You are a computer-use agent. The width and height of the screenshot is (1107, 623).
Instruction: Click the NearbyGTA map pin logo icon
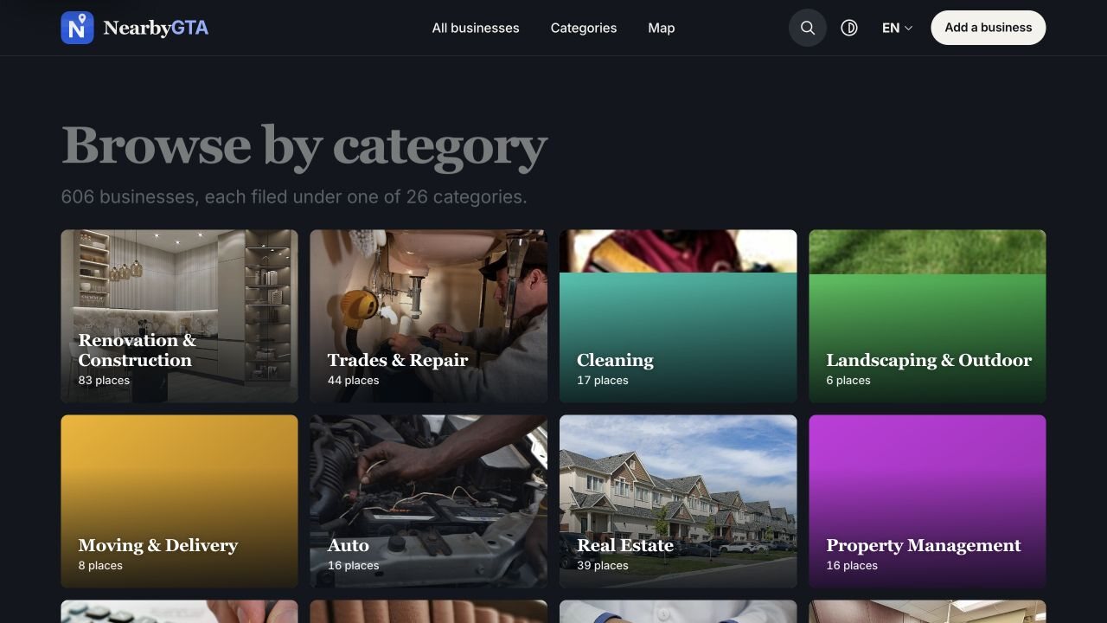[x=77, y=28]
